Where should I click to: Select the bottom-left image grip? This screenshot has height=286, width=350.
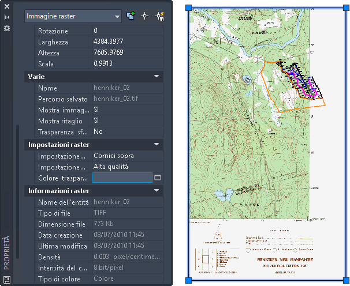click(x=189, y=280)
